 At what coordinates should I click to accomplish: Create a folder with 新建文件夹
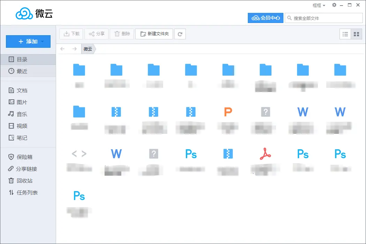[154, 34]
